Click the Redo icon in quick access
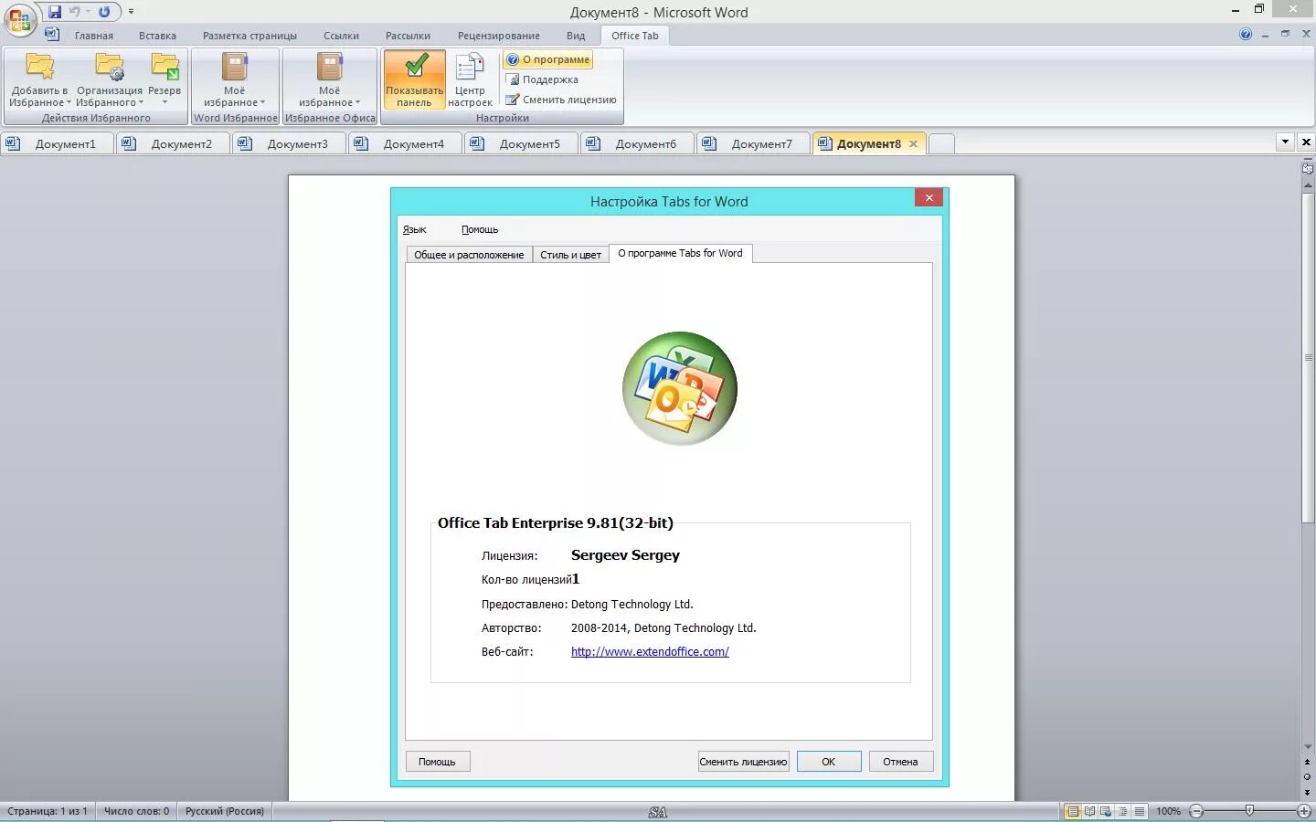Image resolution: width=1316 pixels, height=822 pixels. (104, 12)
